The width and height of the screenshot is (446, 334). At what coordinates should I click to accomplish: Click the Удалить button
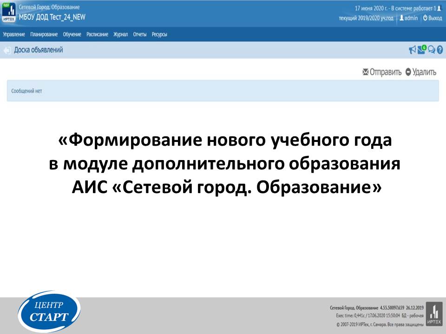click(x=421, y=72)
